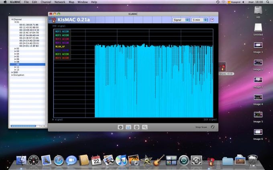Image resolution: width=273 pixels, height=170 pixels.
Task: Select MAC address 00:12:43:92:88:00
Action: (29, 28)
